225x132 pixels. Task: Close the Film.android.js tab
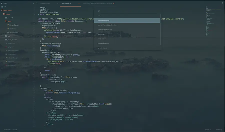tap(79, 3)
